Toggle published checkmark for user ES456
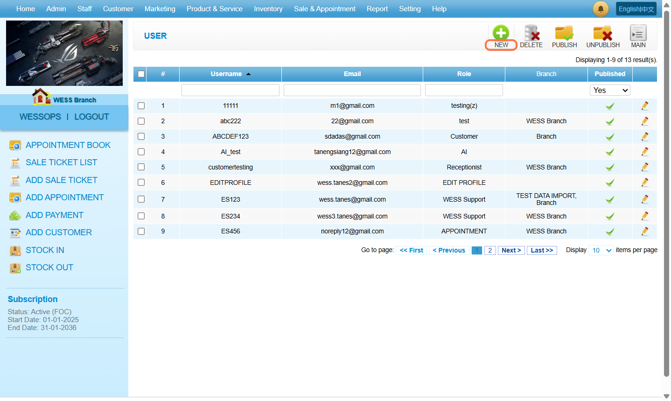The height and width of the screenshot is (401, 671). tap(610, 232)
